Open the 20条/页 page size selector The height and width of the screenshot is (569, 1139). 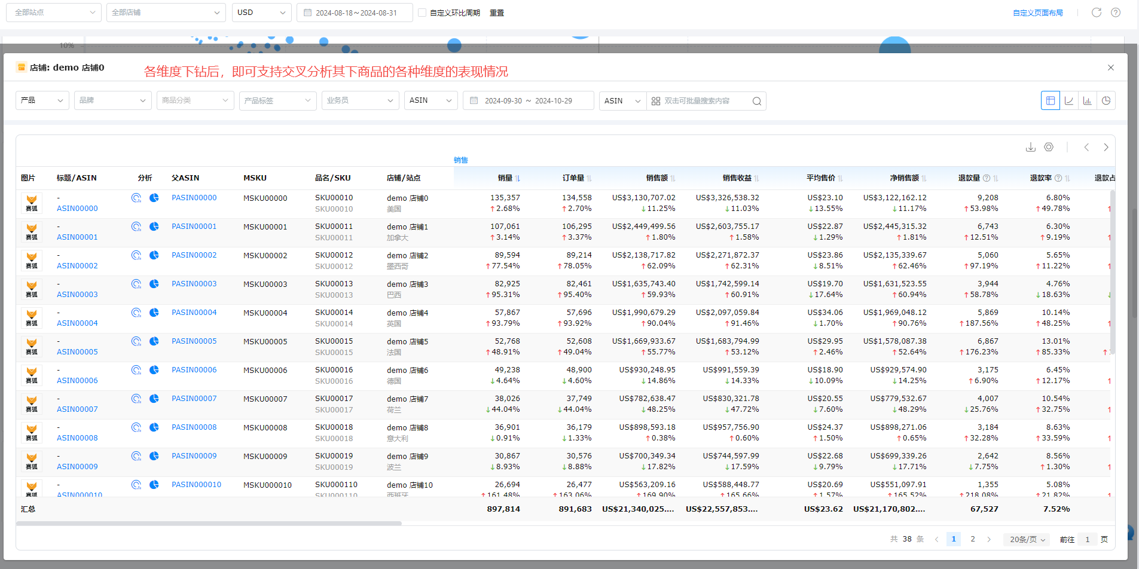coord(1027,539)
